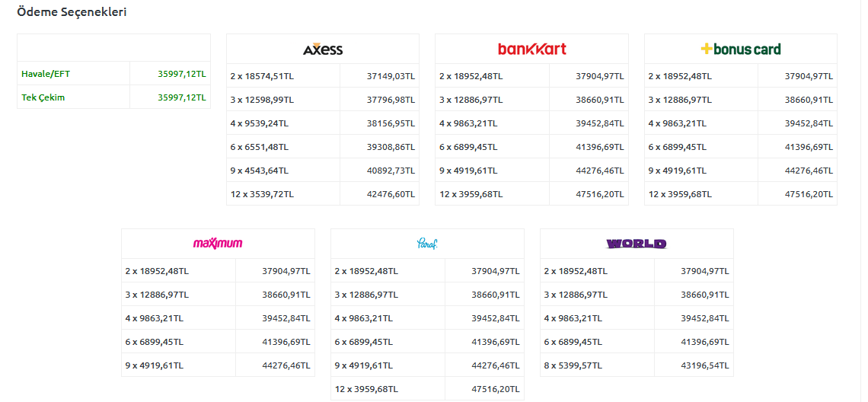The image size is (868, 402).
Task: Select Axess total 37149,03TL
Action: [x=391, y=76]
